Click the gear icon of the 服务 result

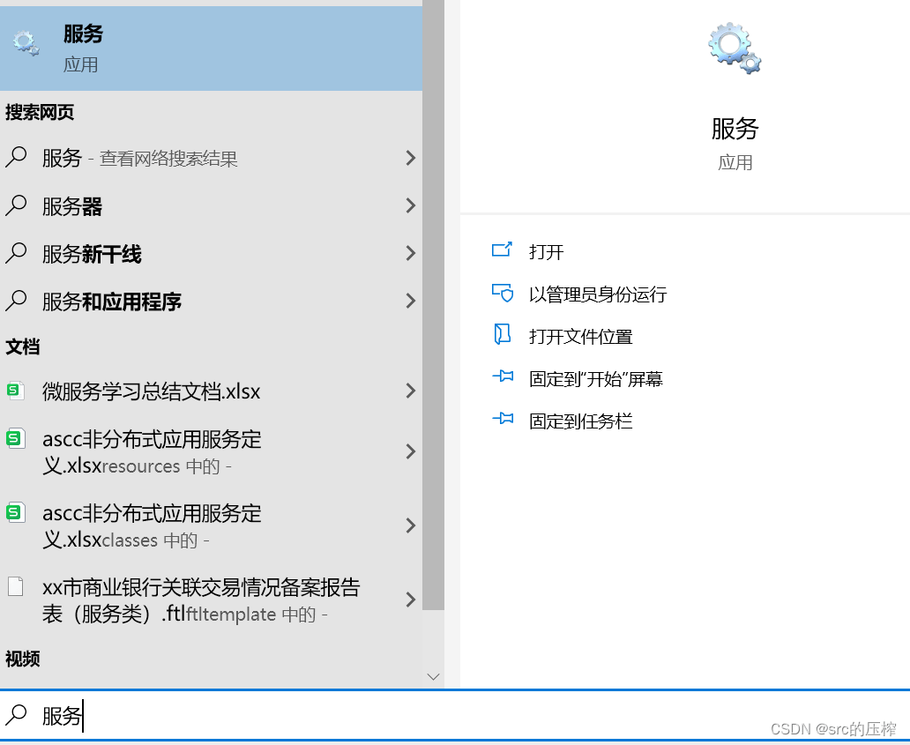coord(26,43)
